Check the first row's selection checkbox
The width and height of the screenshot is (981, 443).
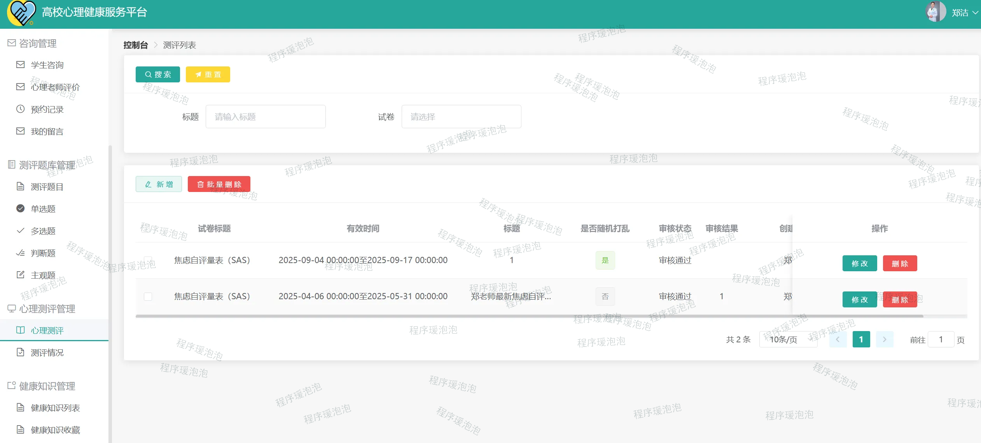pos(148,260)
